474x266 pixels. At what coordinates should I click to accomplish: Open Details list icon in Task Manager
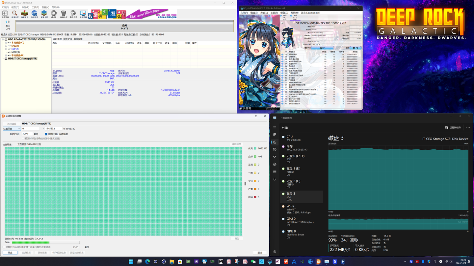(x=275, y=171)
